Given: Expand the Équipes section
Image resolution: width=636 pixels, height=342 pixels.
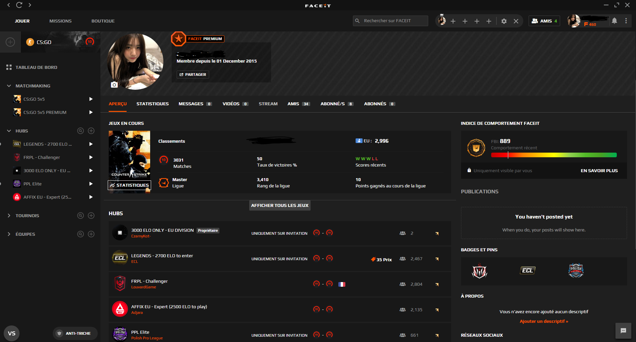Looking at the screenshot, I should (9, 234).
